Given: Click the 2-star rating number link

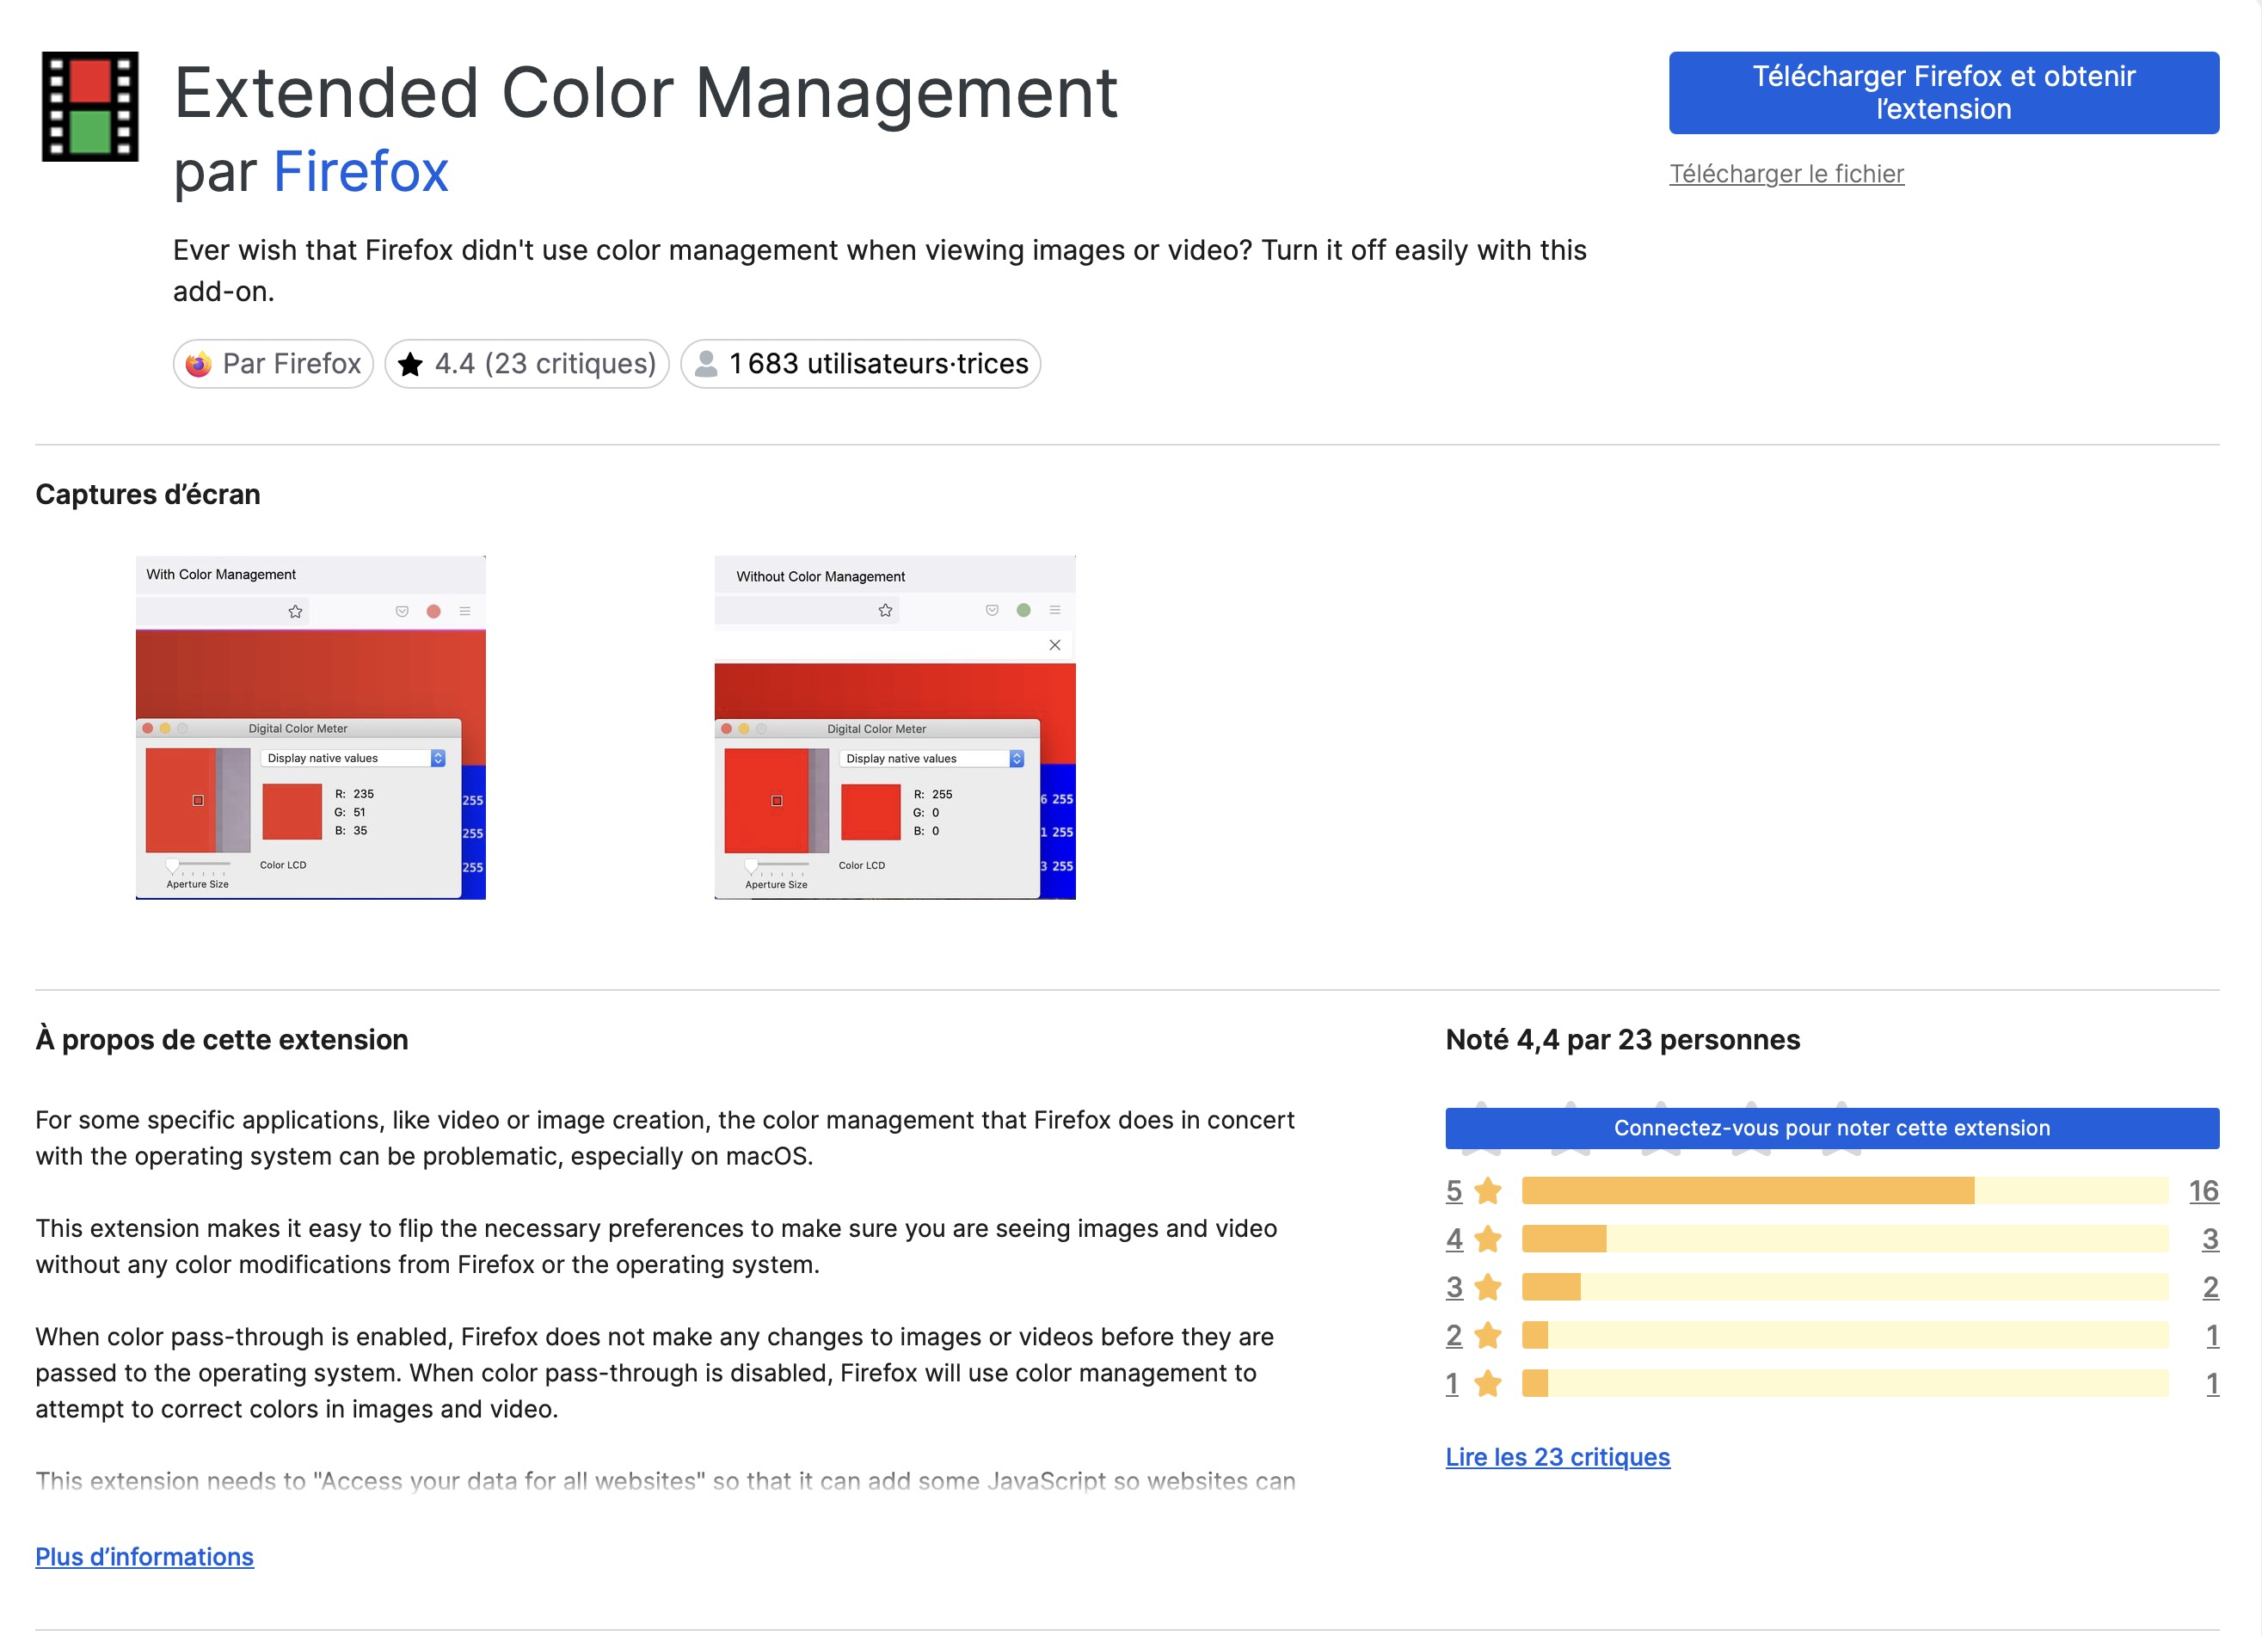Looking at the screenshot, I should click(x=1454, y=1336).
